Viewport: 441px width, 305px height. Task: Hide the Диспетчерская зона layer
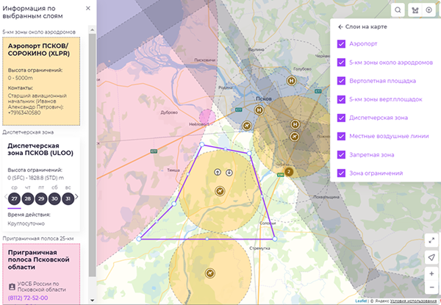pos(341,118)
